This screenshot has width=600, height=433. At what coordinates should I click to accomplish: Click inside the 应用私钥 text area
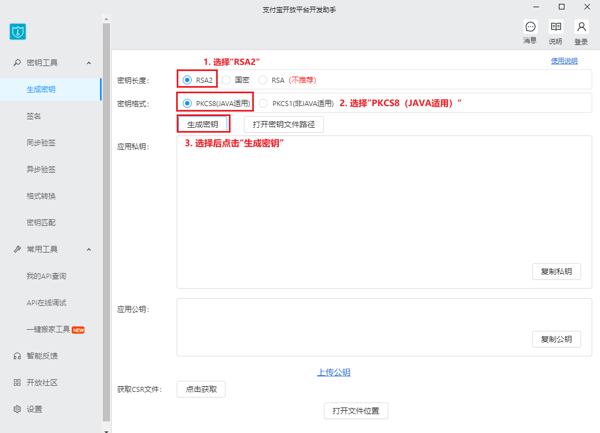coord(384,212)
